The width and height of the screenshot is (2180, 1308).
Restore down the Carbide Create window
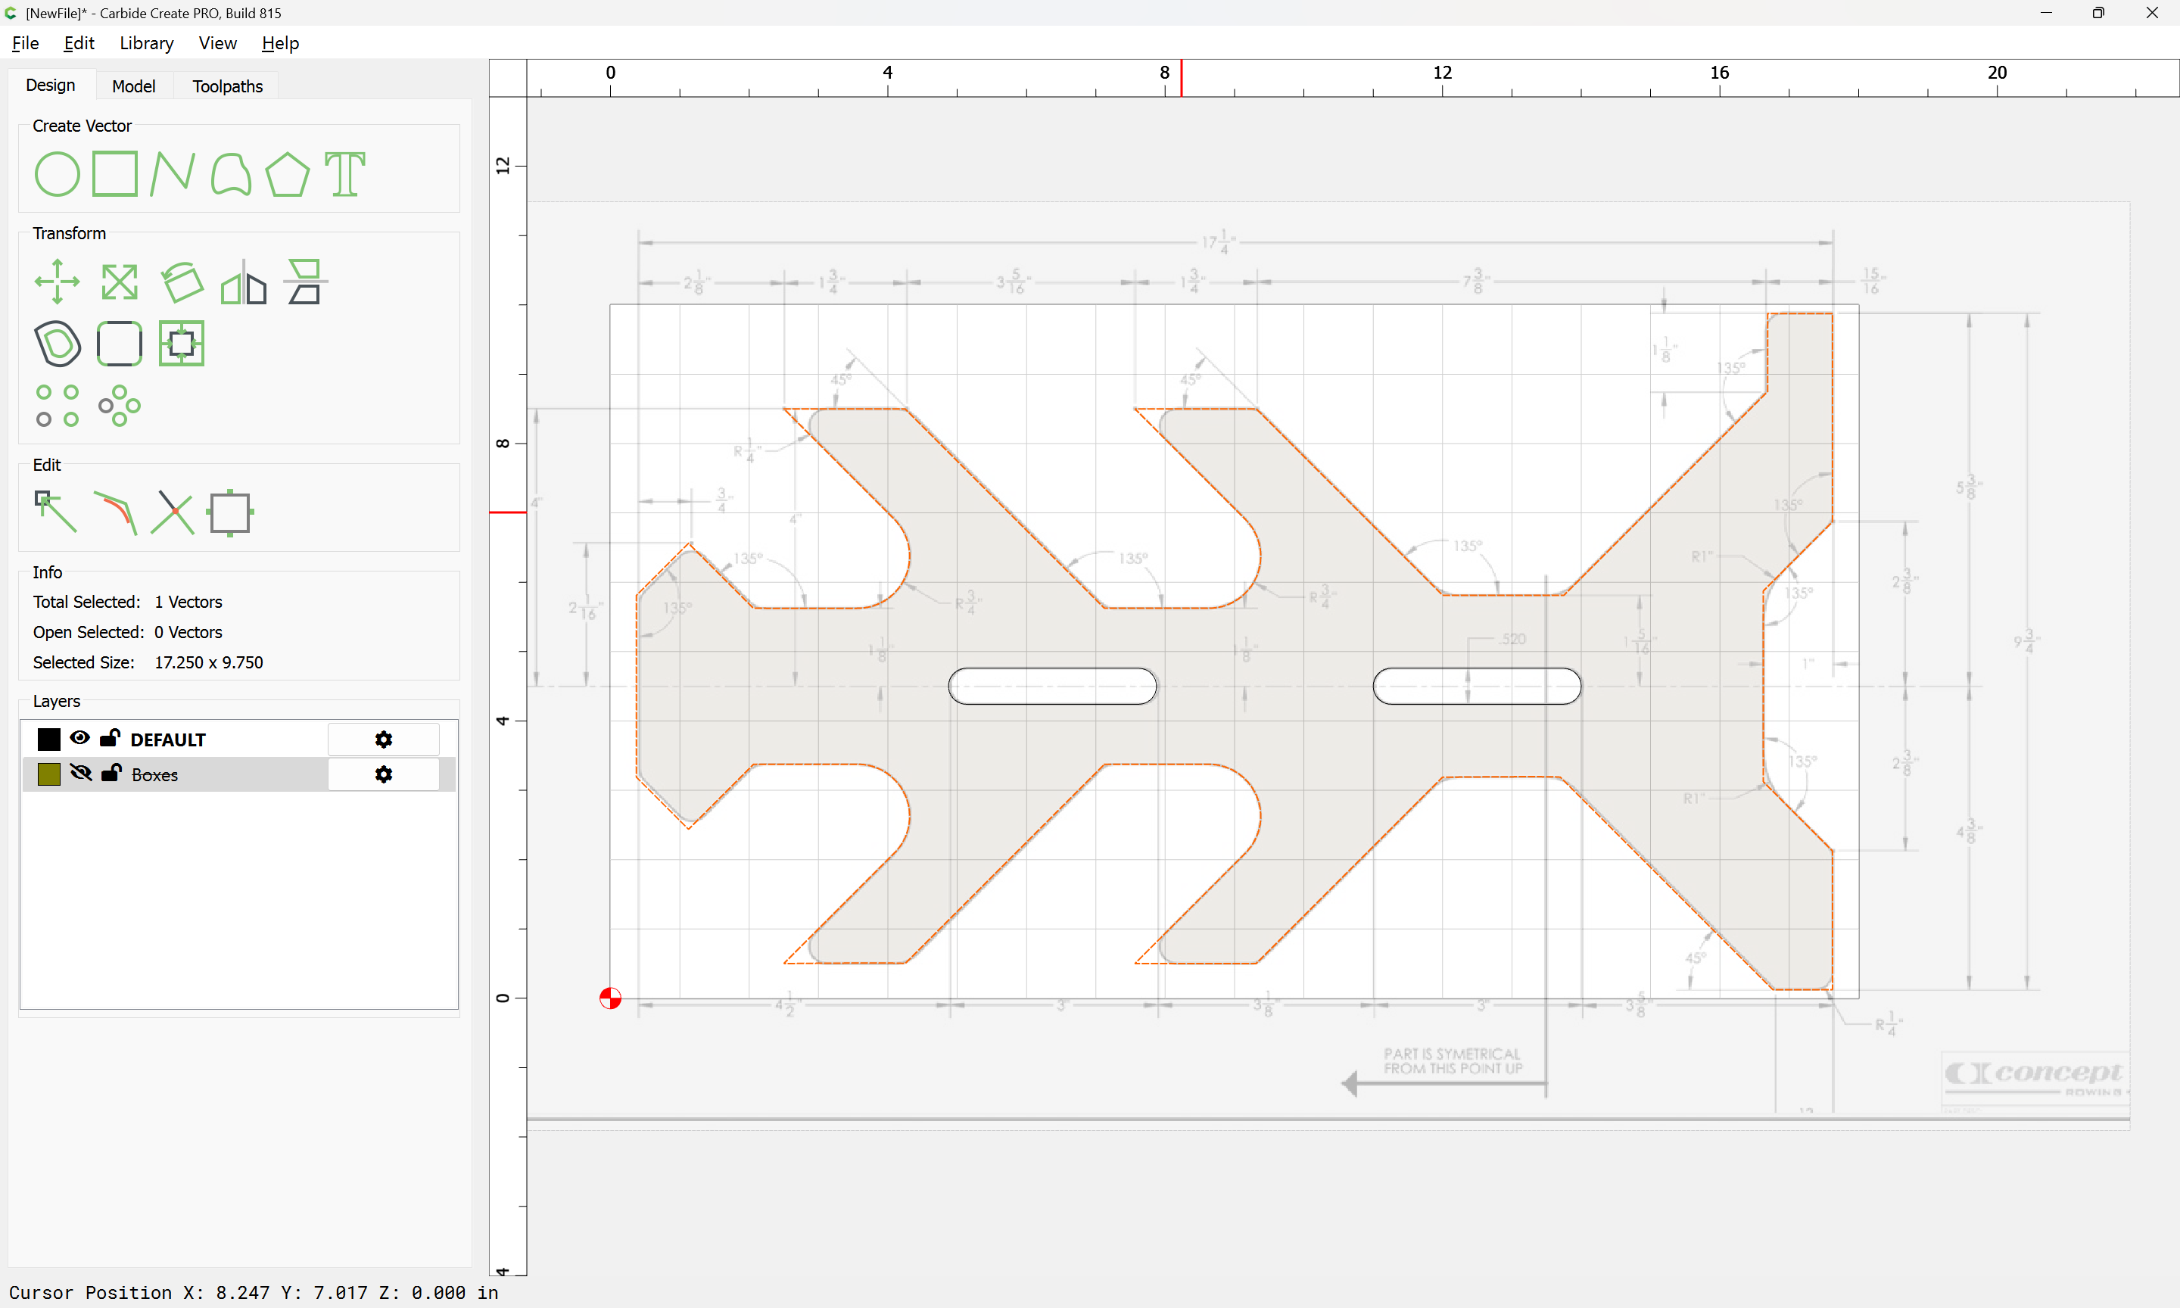(2099, 13)
